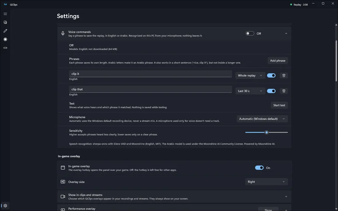Click the 'Phrases' label
This screenshot has width=338, height=211.
pos(74,59)
